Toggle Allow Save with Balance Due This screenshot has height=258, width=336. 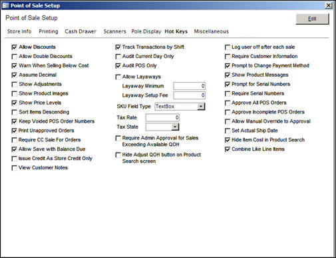point(15,149)
